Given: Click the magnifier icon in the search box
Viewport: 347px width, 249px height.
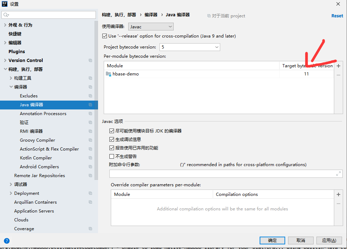Looking at the screenshot, I should 6,16.
